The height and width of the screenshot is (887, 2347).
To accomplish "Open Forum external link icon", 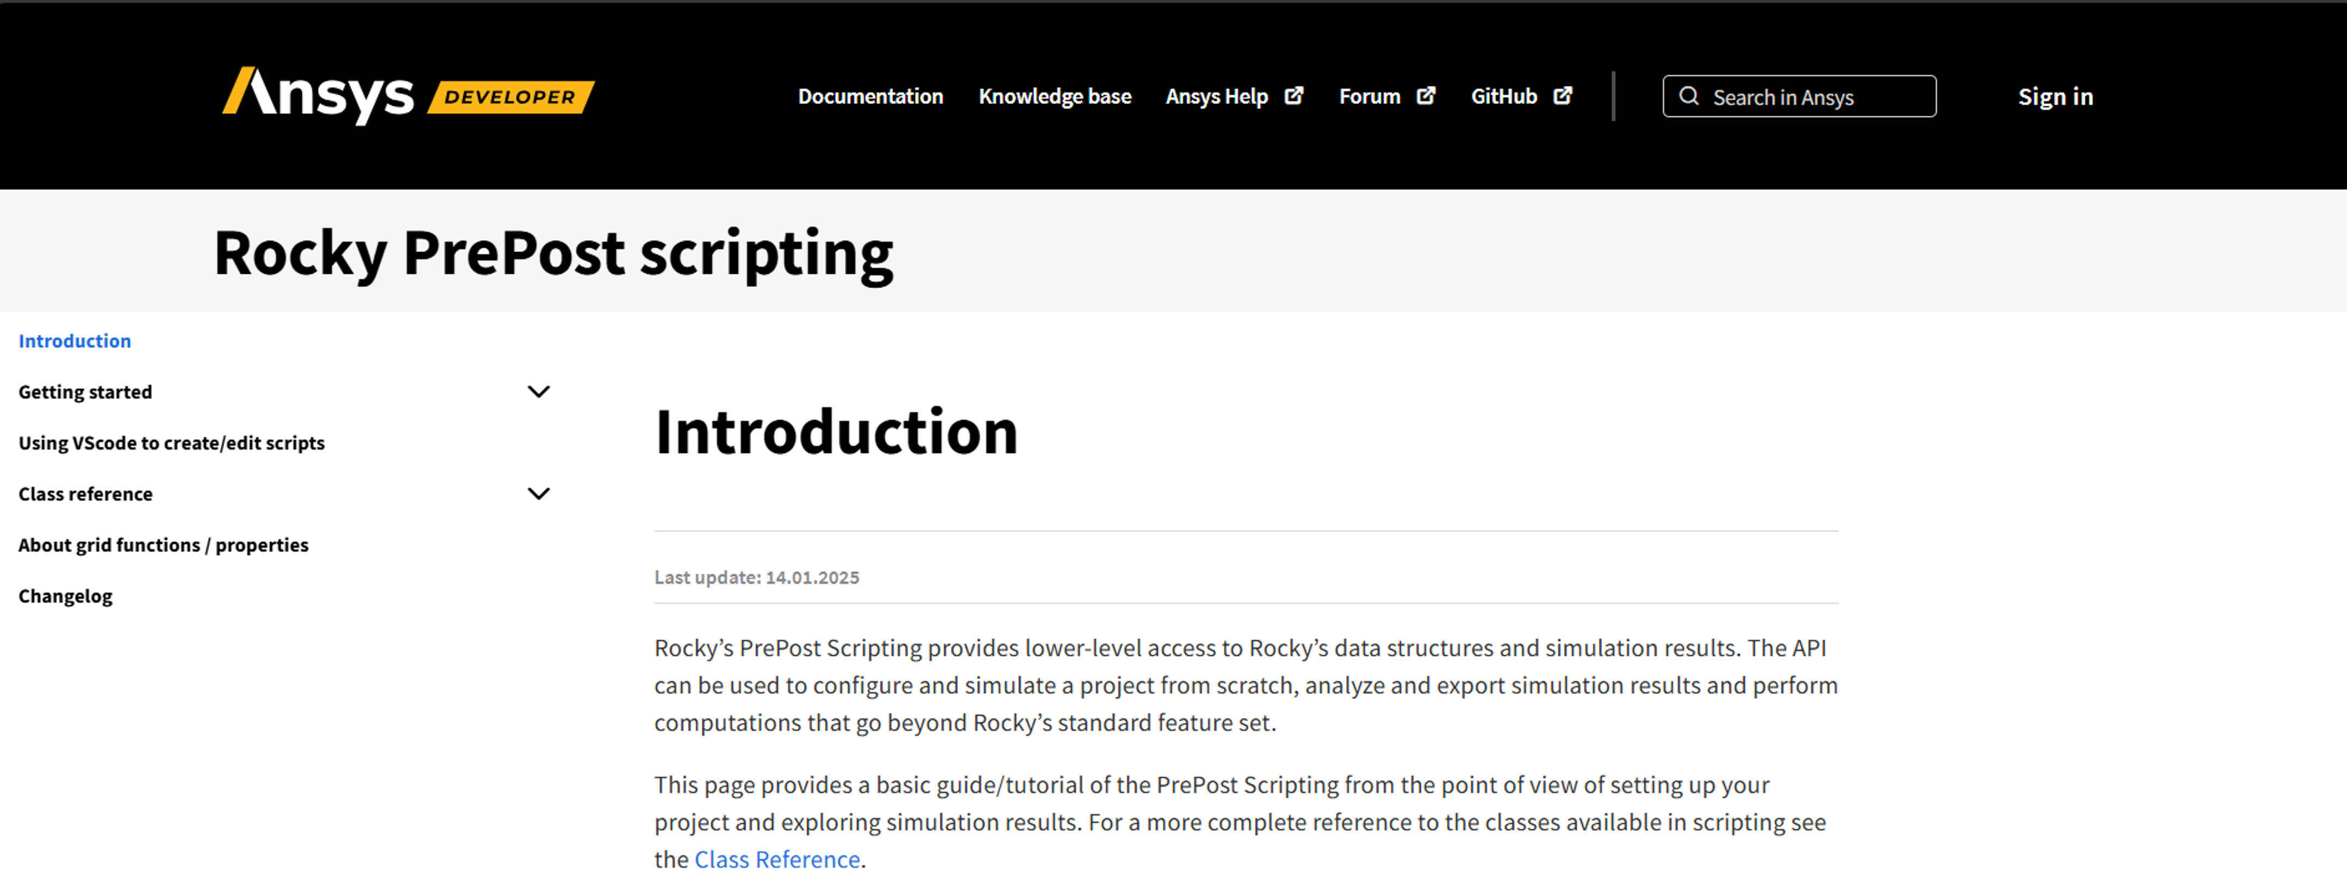I will (1426, 95).
